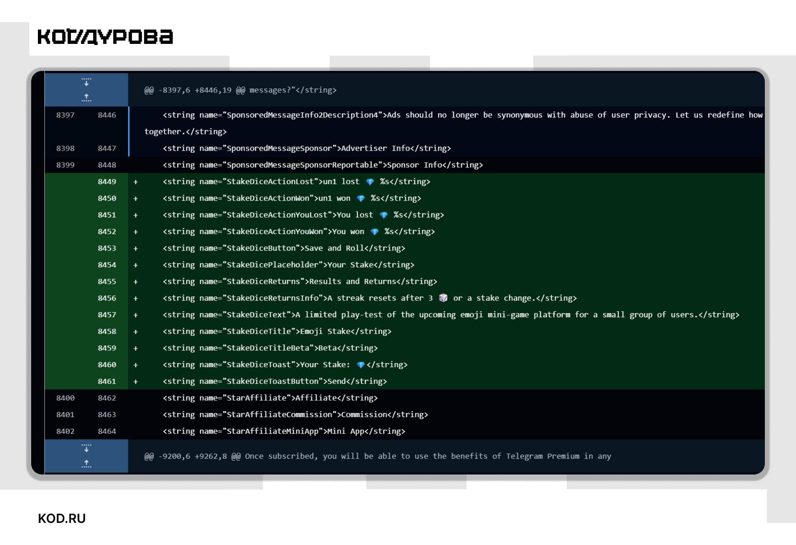
Task: Select new line number 8453
Action: [107, 248]
